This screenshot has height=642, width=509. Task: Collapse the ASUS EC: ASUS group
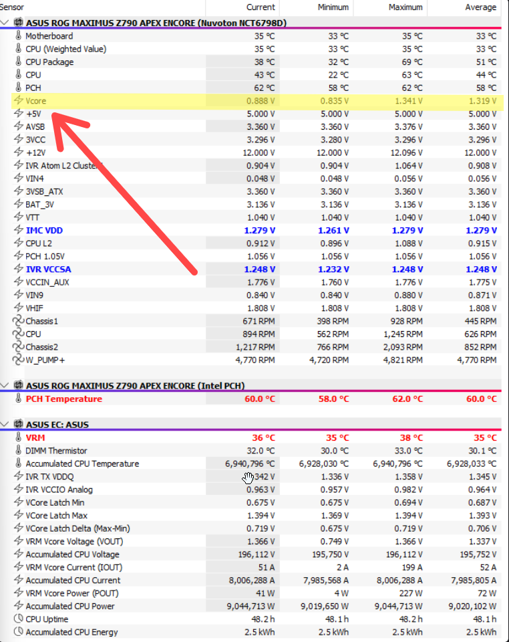click(x=5, y=424)
